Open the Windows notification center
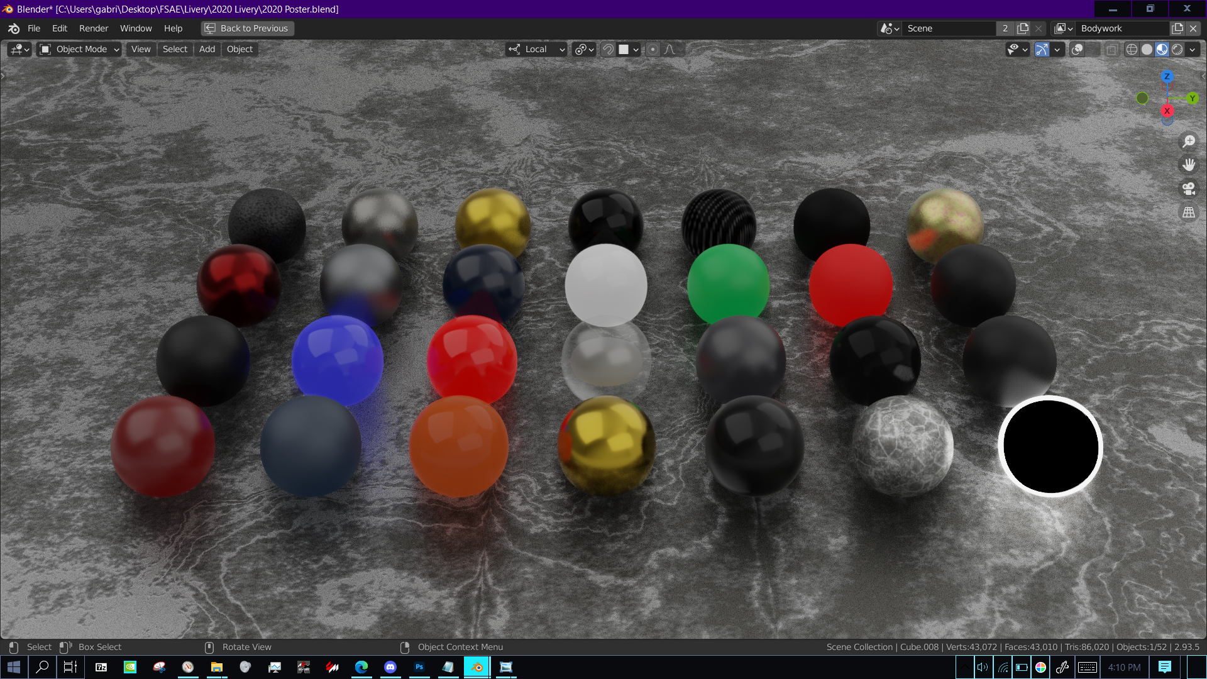The width and height of the screenshot is (1207, 679). [x=1164, y=667]
